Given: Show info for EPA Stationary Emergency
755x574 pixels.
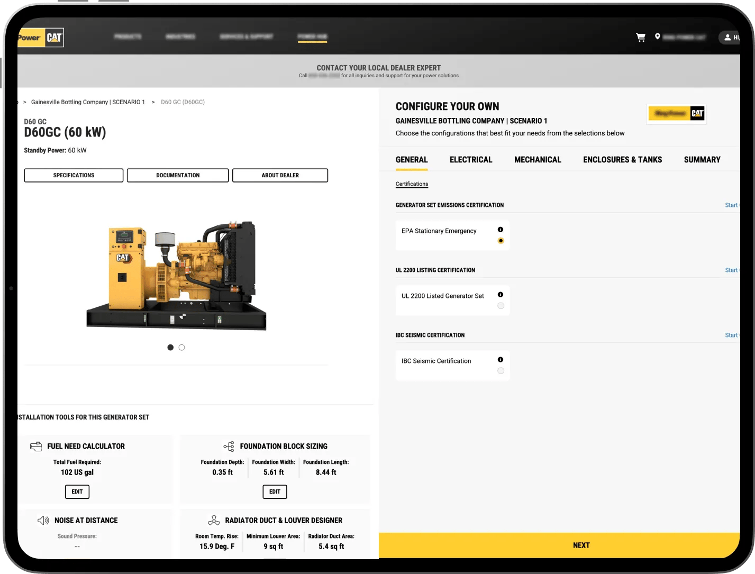Looking at the screenshot, I should click(x=501, y=230).
